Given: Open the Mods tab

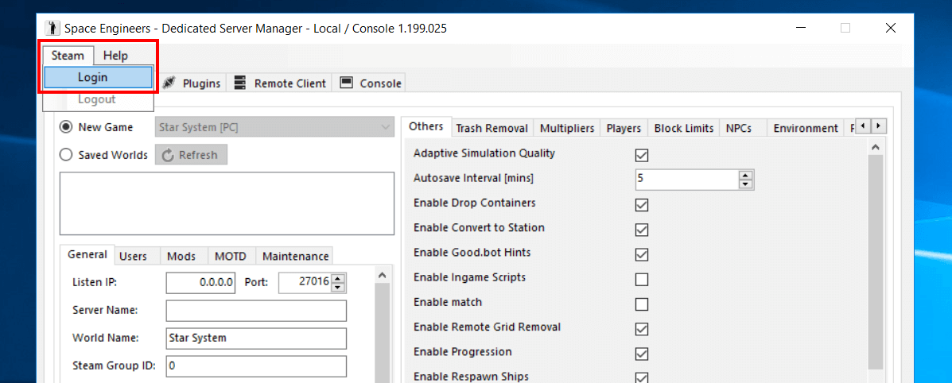Looking at the screenshot, I should tap(181, 256).
